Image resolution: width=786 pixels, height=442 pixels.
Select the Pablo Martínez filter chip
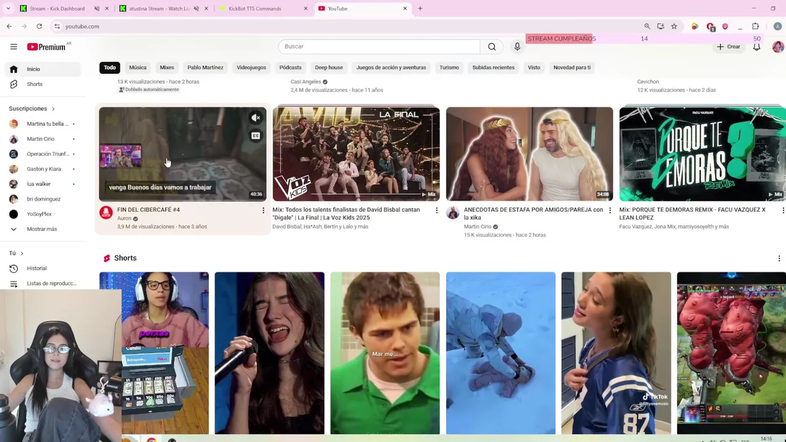pos(205,68)
